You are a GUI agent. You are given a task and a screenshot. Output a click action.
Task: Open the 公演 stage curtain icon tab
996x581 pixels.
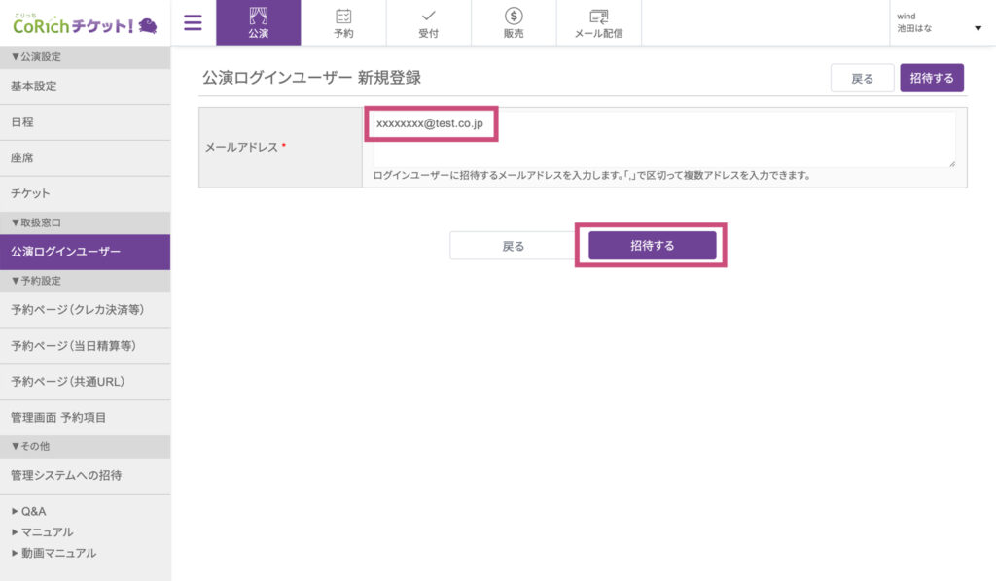coord(258,22)
